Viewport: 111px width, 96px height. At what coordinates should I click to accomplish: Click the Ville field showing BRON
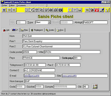(72, 52)
